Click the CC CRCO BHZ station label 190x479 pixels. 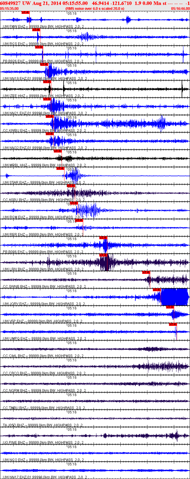tap(15, 373)
